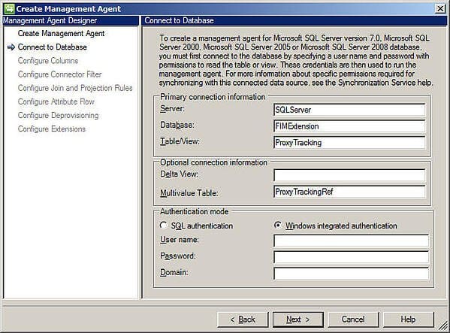
Task: Click the Next button
Action: click(298, 319)
